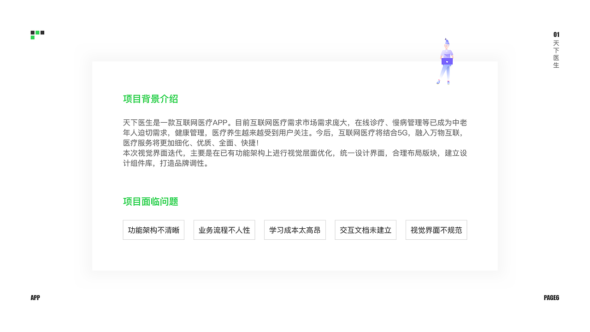Select the 功能架构不清晰 problem box

coord(153,230)
